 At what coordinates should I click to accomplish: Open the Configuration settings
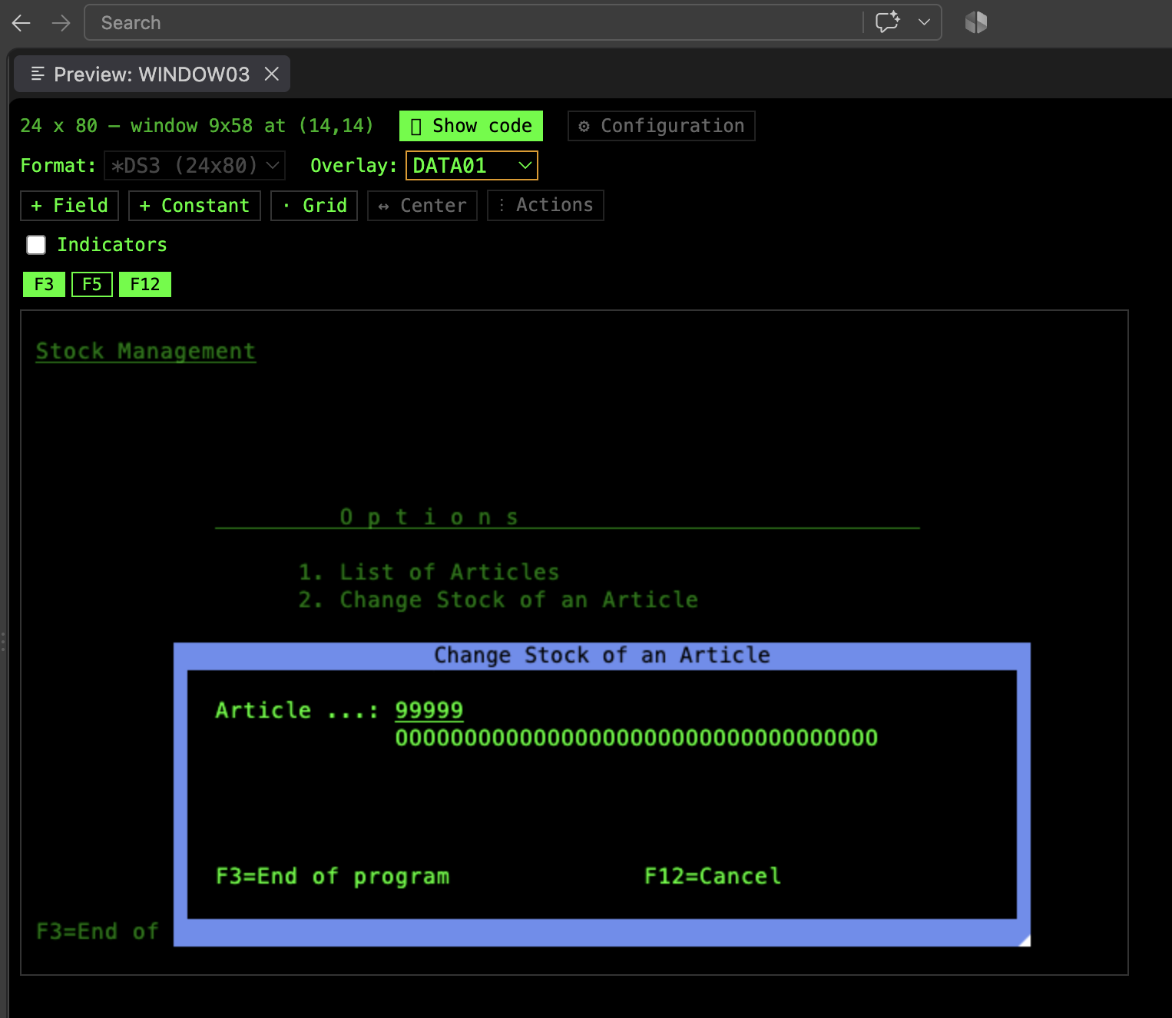[x=661, y=126]
